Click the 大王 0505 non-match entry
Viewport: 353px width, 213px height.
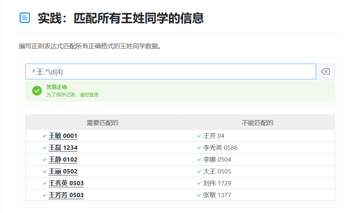coord(217,172)
